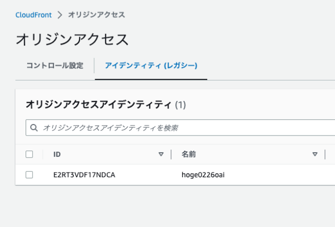Select the name hoge0226oai cell

click(x=203, y=175)
